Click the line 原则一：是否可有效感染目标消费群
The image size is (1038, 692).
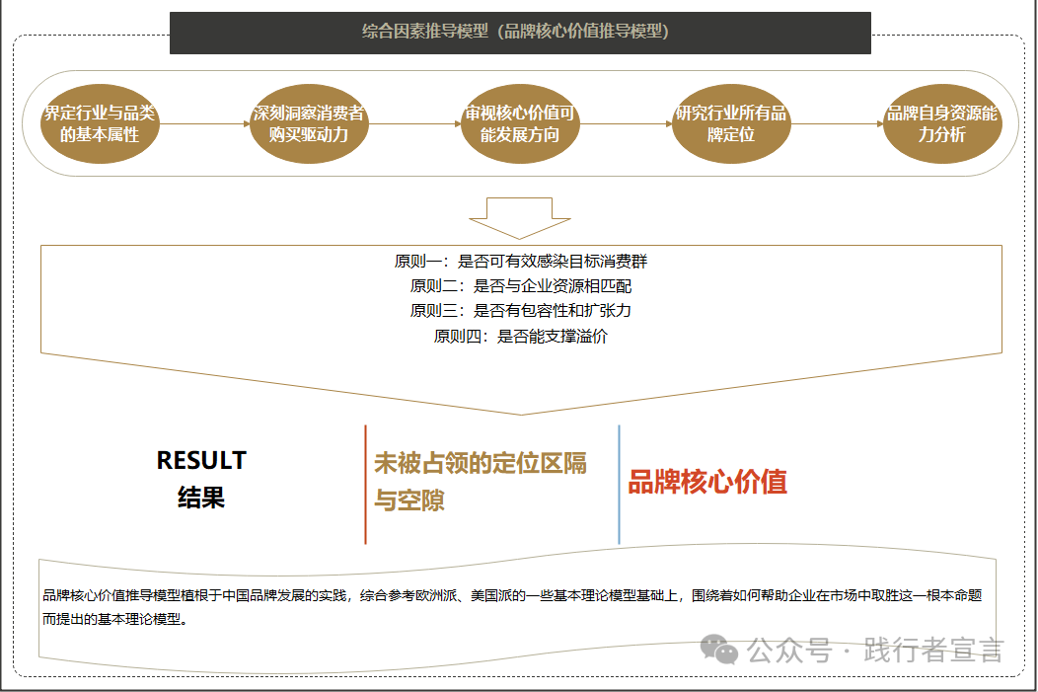[520, 262]
